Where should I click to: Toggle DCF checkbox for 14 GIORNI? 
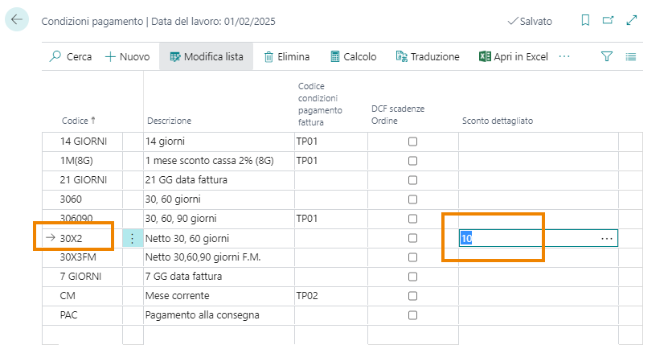[412, 142]
